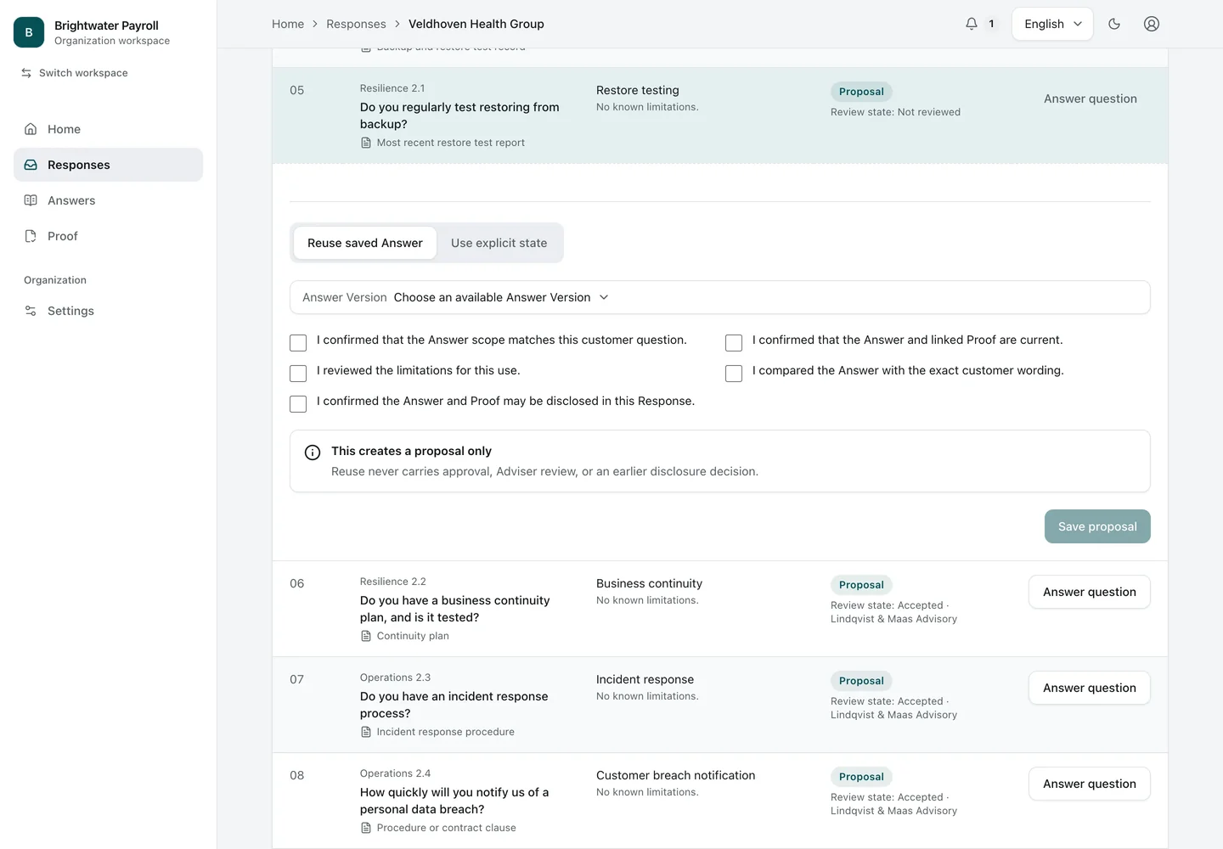The height and width of the screenshot is (849, 1223).
Task: Click the "Veldhoven Health Group" breadcrumb title
Action: 476,24
